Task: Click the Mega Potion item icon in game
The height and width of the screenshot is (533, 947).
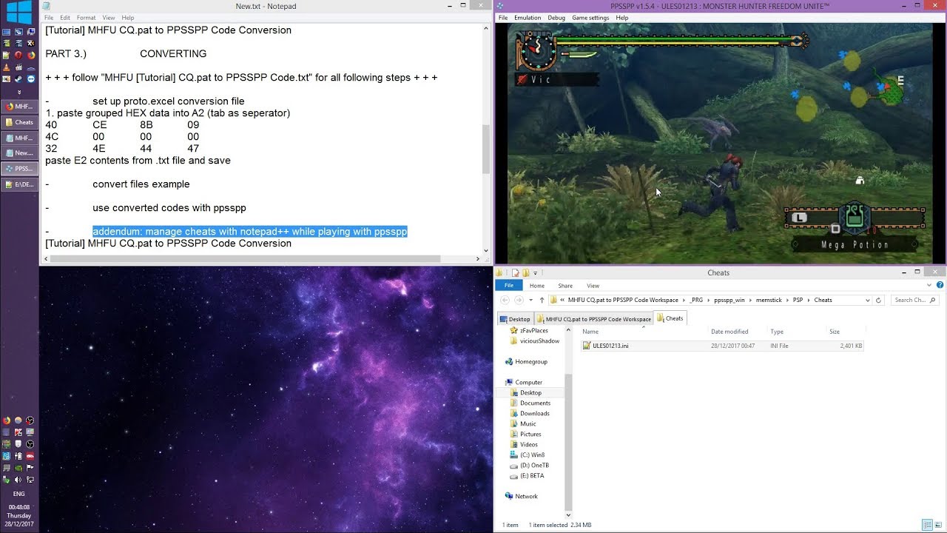Action: pos(855,218)
